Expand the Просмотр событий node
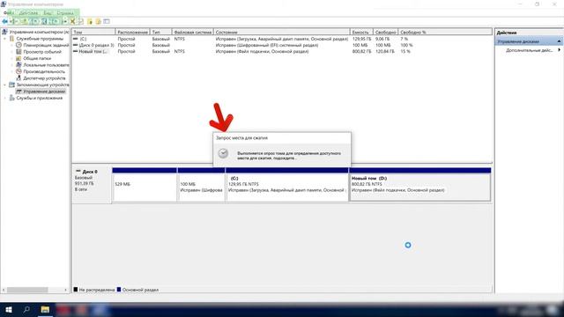The width and height of the screenshot is (564, 317). (x=11, y=52)
